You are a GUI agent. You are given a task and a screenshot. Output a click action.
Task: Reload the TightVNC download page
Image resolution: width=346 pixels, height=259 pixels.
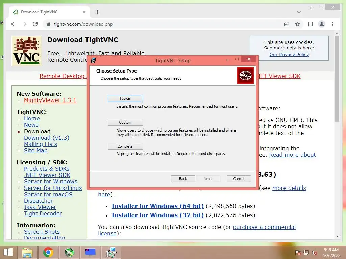pos(35,24)
